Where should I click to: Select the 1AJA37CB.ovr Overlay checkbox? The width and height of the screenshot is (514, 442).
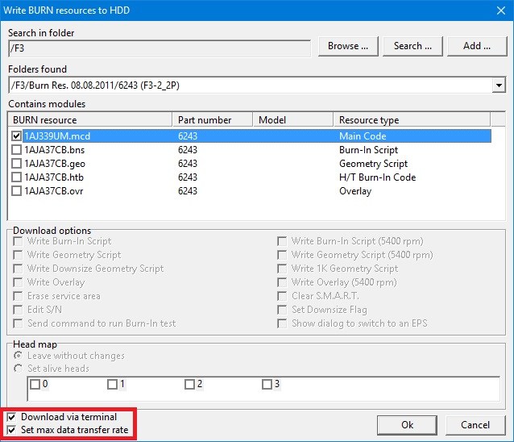coord(17,191)
